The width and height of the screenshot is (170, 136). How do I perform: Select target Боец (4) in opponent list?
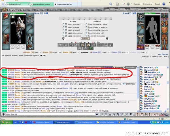[x=97, y=52]
